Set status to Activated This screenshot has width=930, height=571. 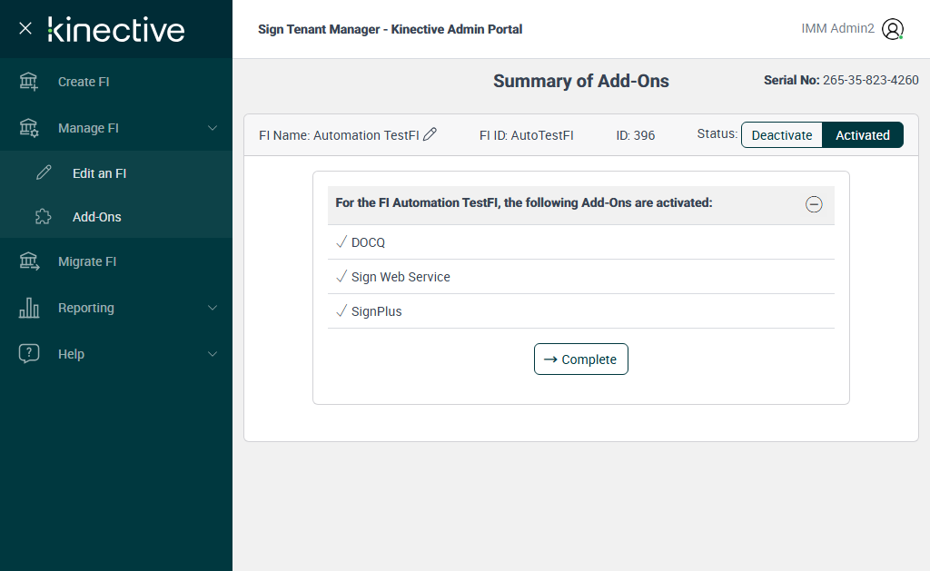tap(862, 135)
